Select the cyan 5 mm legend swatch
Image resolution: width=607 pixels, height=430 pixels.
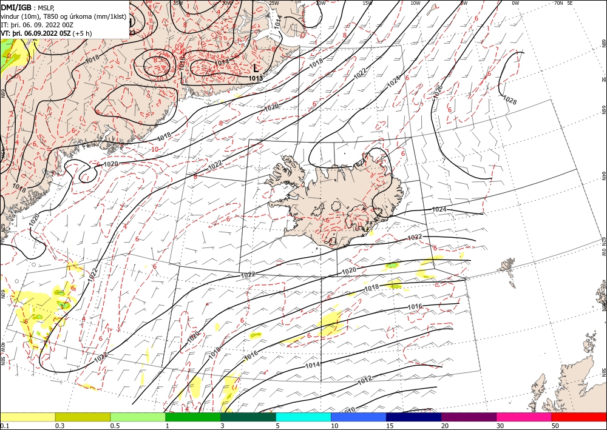click(x=303, y=417)
